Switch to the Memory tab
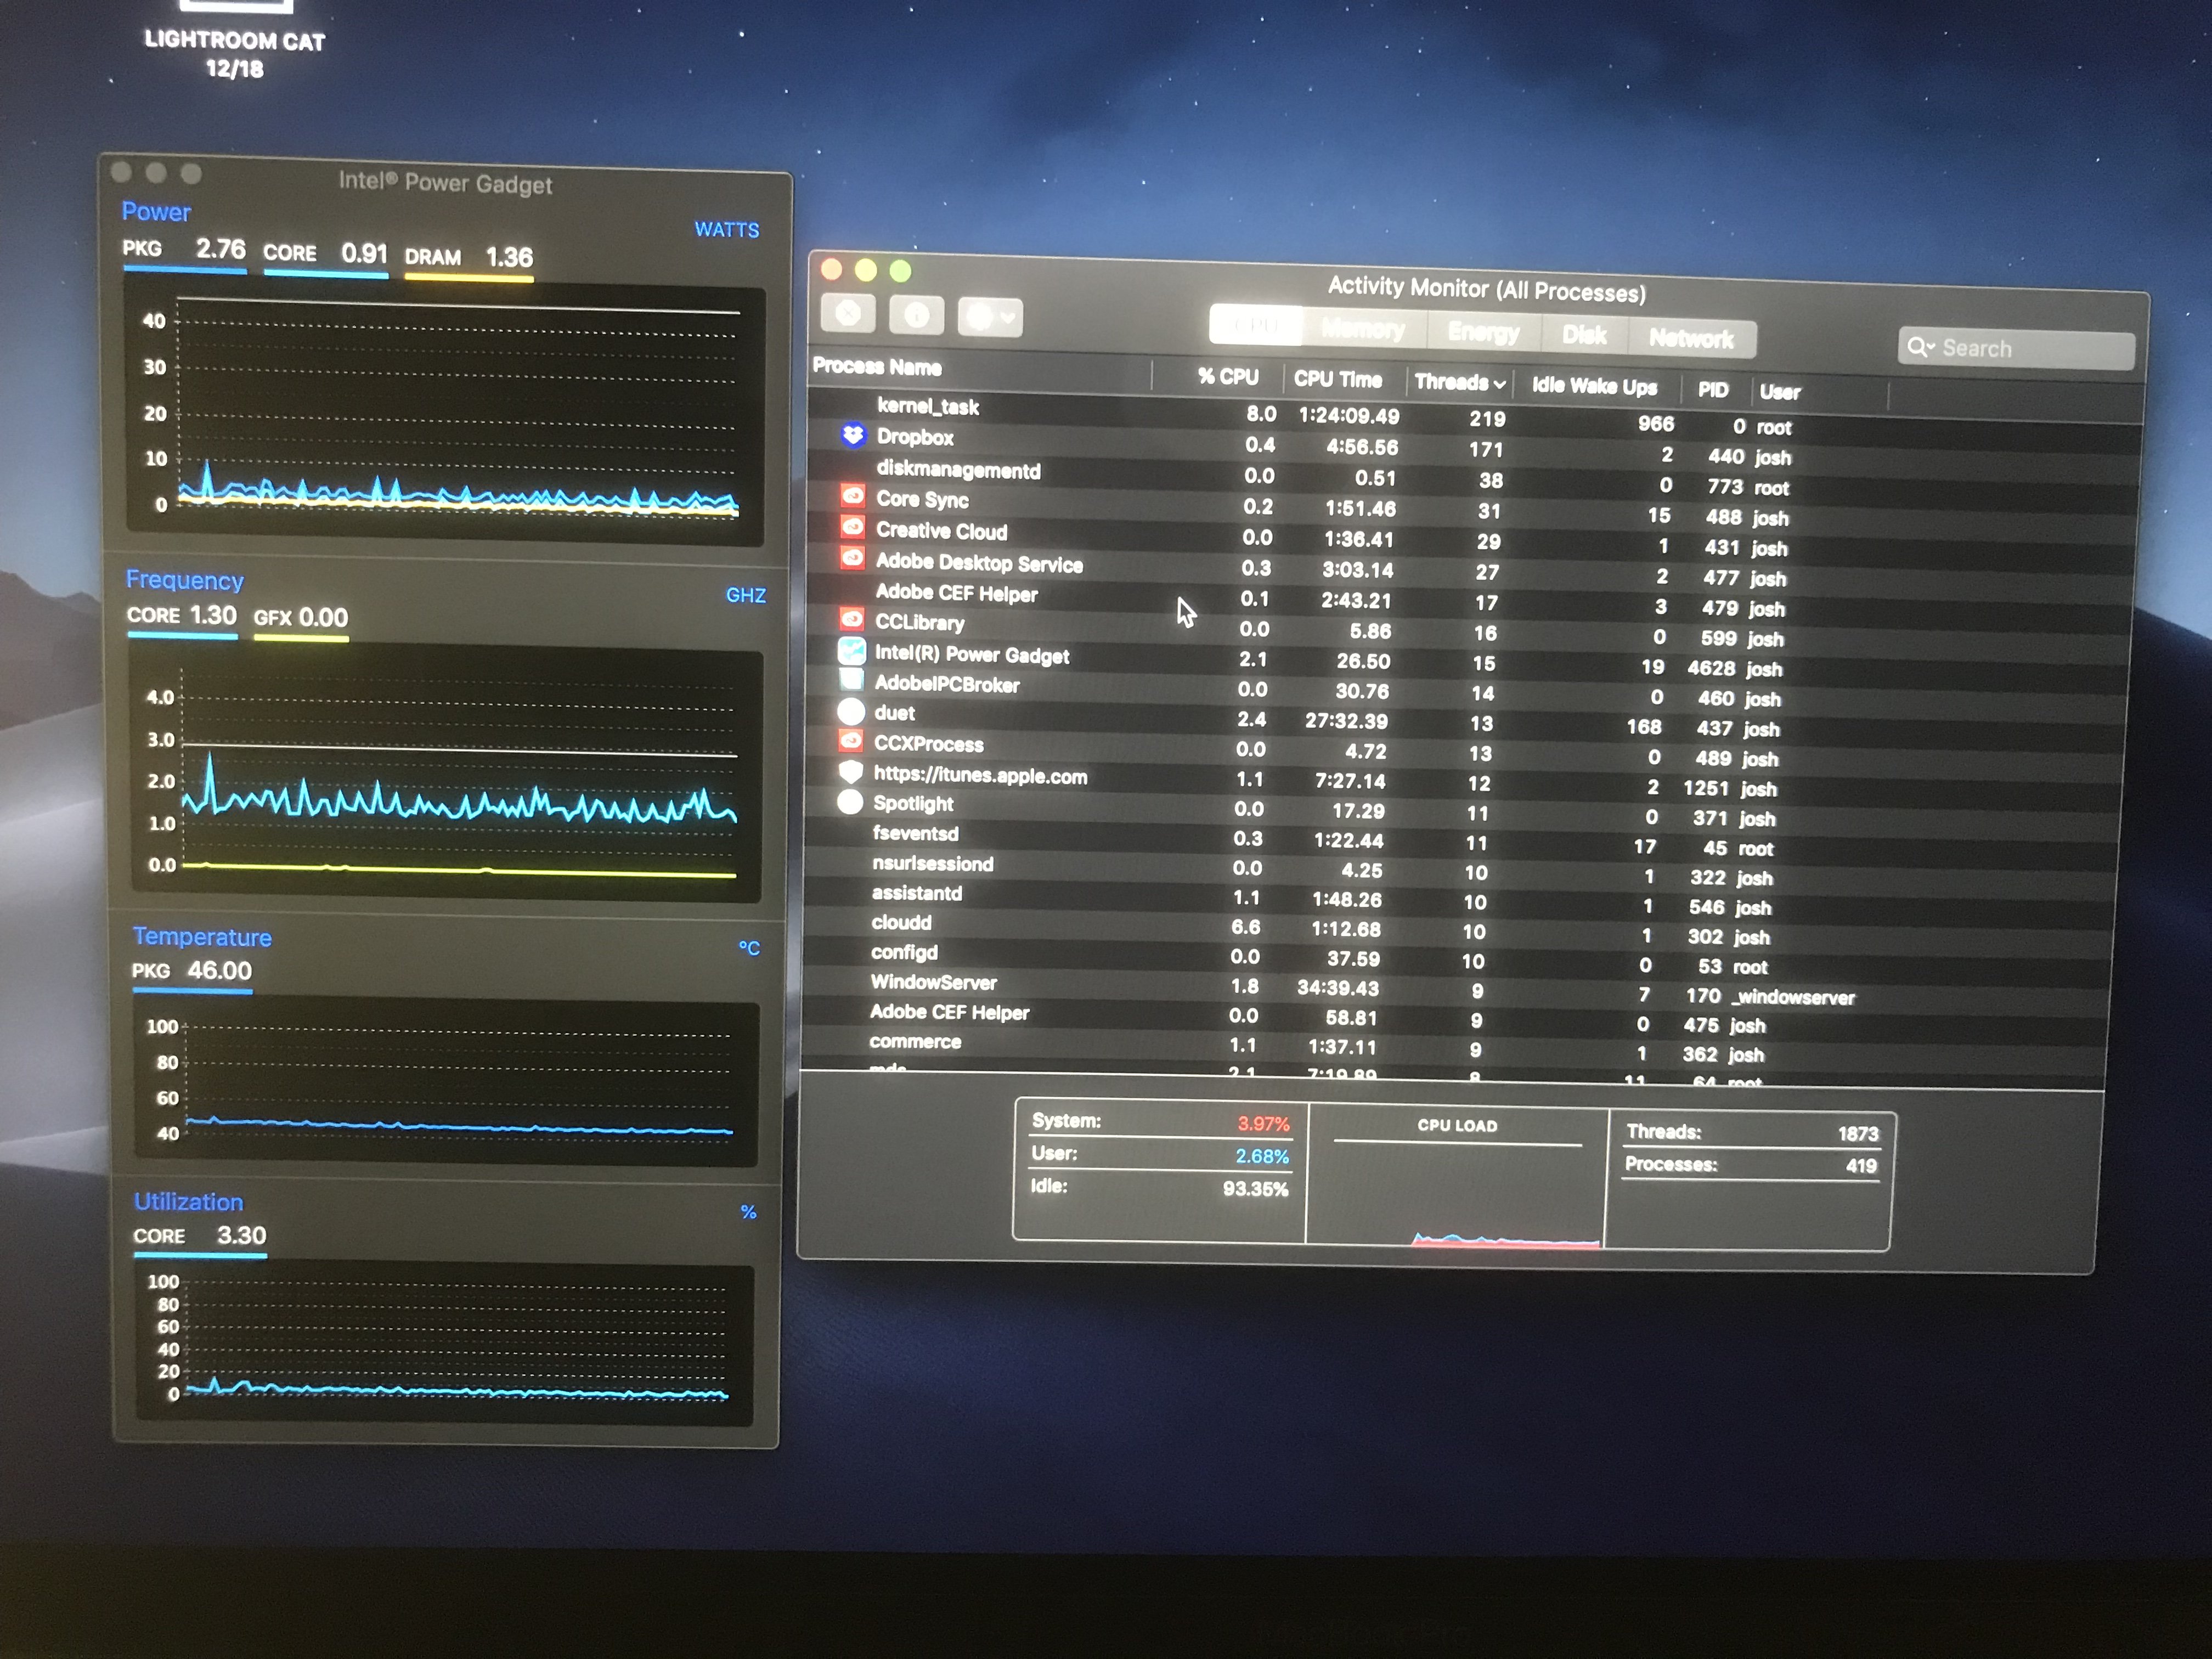This screenshot has width=2212, height=1659. coord(1363,329)
